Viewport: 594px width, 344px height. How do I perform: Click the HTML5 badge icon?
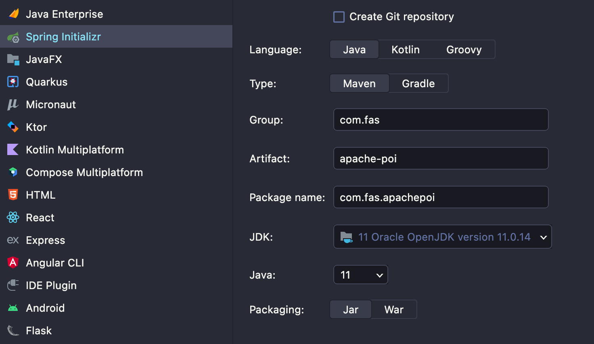pyautogui.click(x=13, y=195)
